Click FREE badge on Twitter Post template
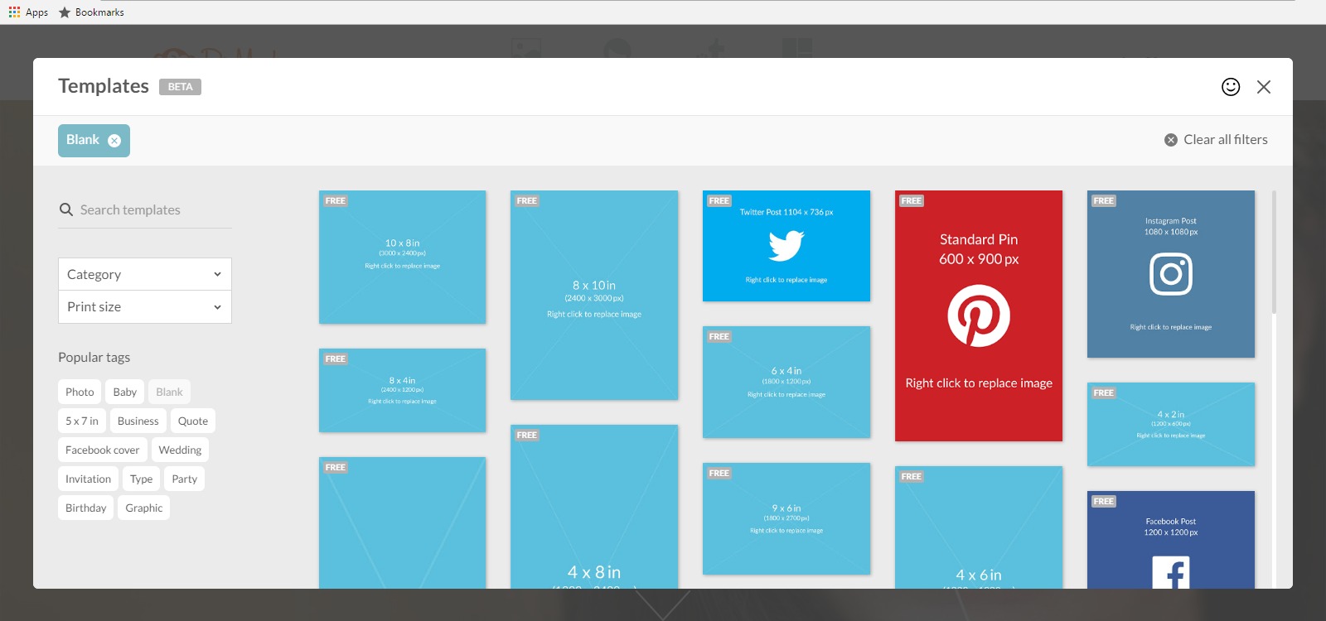This screenshot has width=1326, height=621. [719, 201]
